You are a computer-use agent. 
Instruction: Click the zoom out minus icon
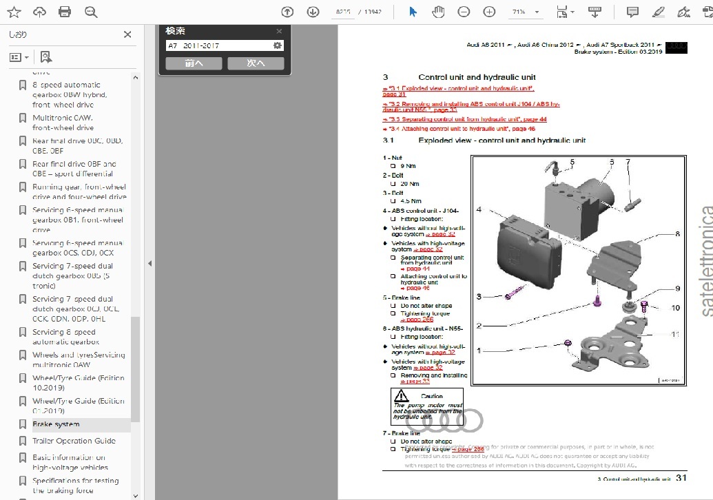click(464, 12)
